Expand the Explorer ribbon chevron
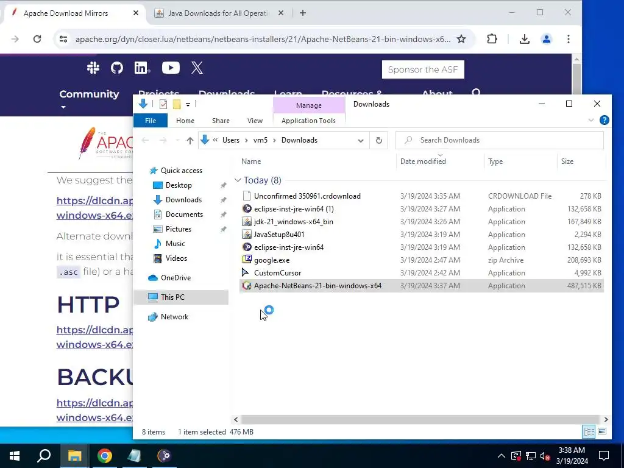624x468 pixels. point(591,120)
